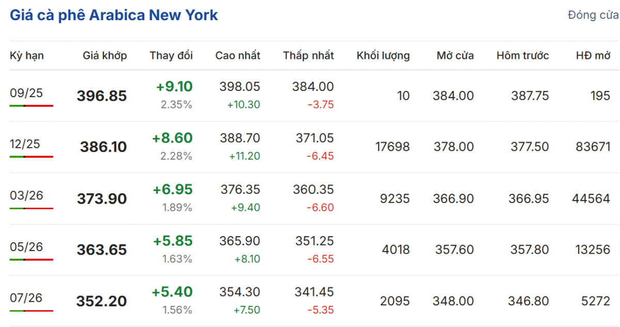Screen dimensions: 620x327
Task: Click the 'Mở cửa' column header
Action: (x=455, y=56)
